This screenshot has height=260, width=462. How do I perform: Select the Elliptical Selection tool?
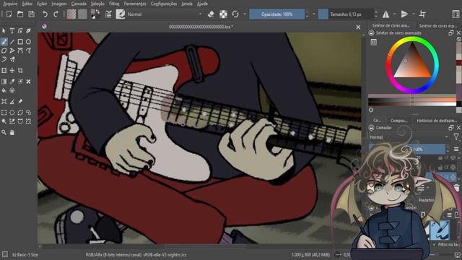(12, 113)
